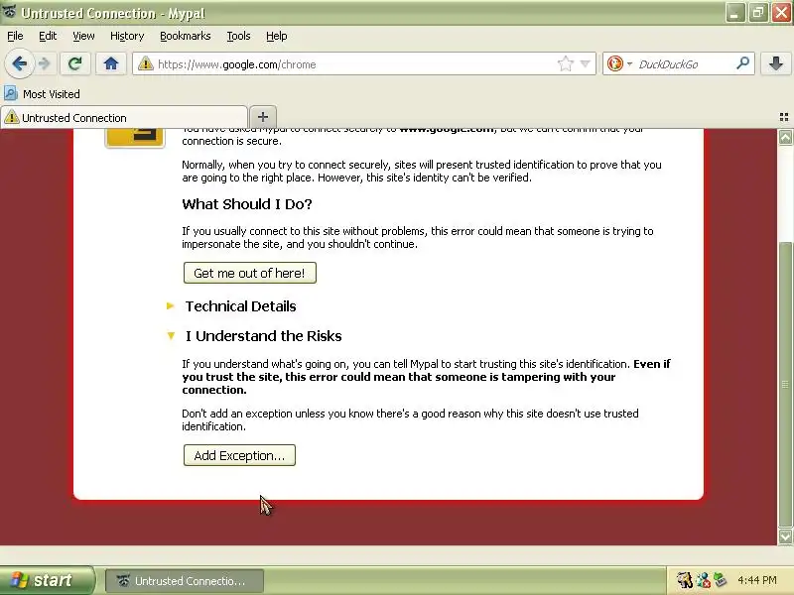794x595 pixels.
Task: Open the Downloads arrow button
Action: 775,64
